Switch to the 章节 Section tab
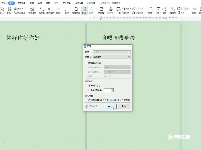Image resolution: width=201 pixels, height=150 pixels. 56,3
